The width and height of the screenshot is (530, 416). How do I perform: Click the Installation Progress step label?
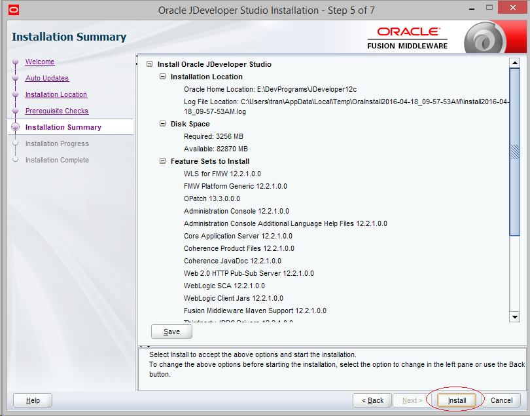[57, 143]
